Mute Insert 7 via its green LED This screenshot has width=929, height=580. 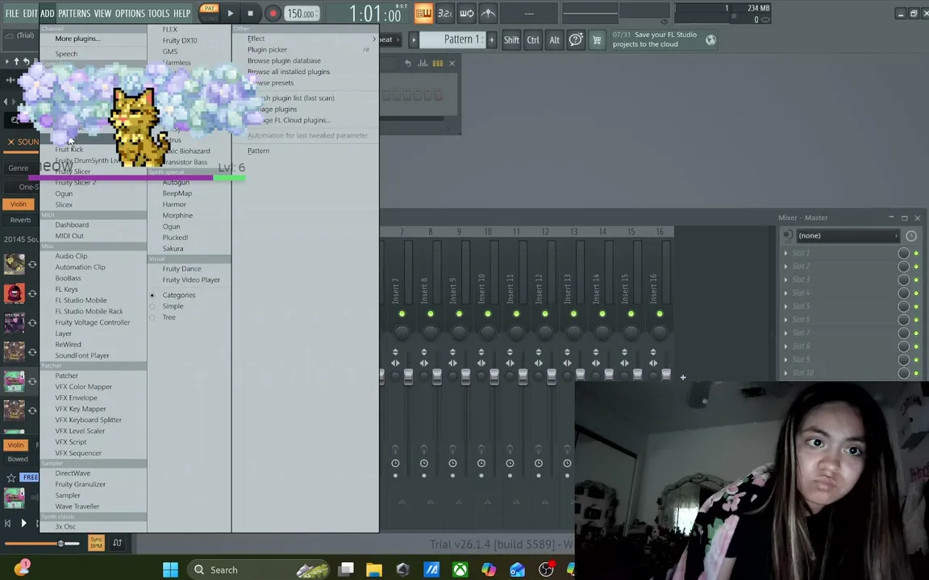402,313
